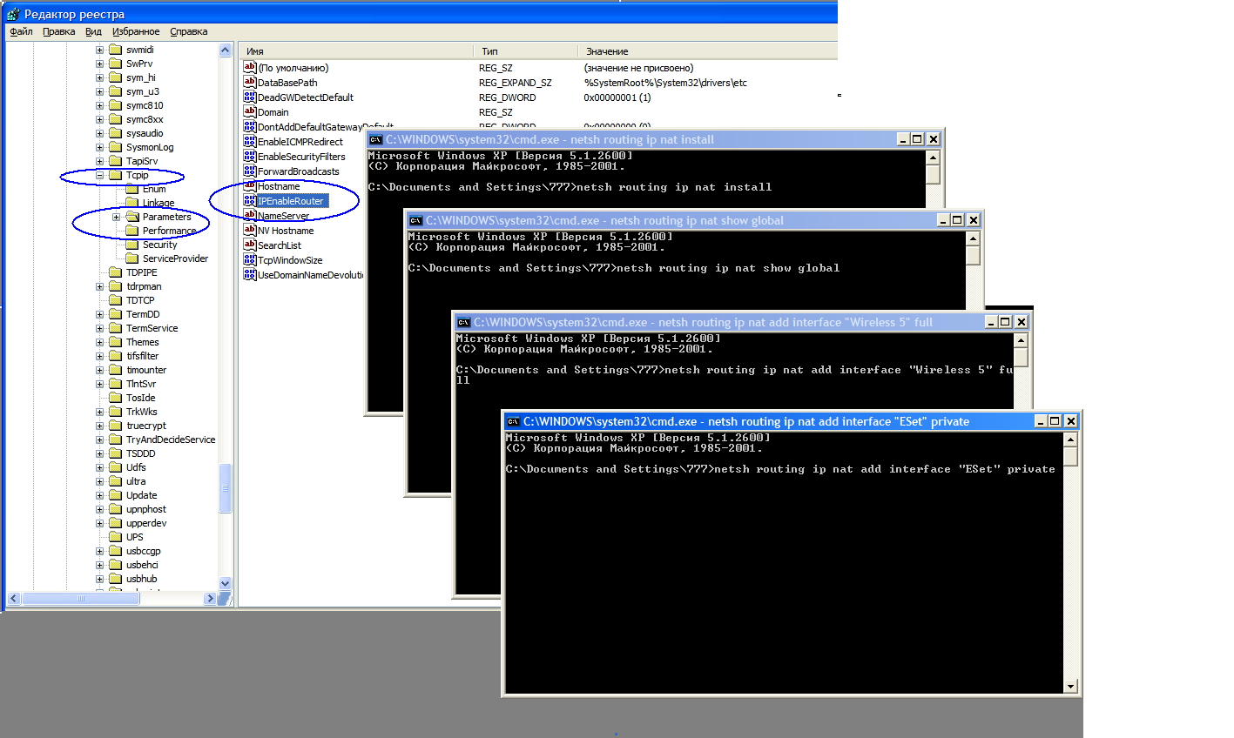This screenshot has width=1234, height=738.
Task: Click the string icon beside DataBasePath
Action: pyautogui.click(x=250, y=83)
